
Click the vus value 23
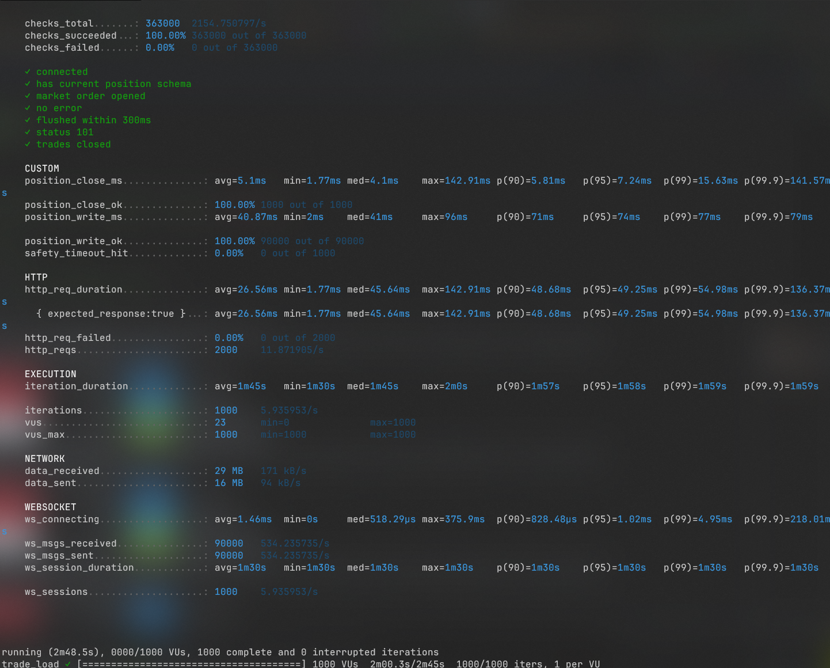click(220, 423)
